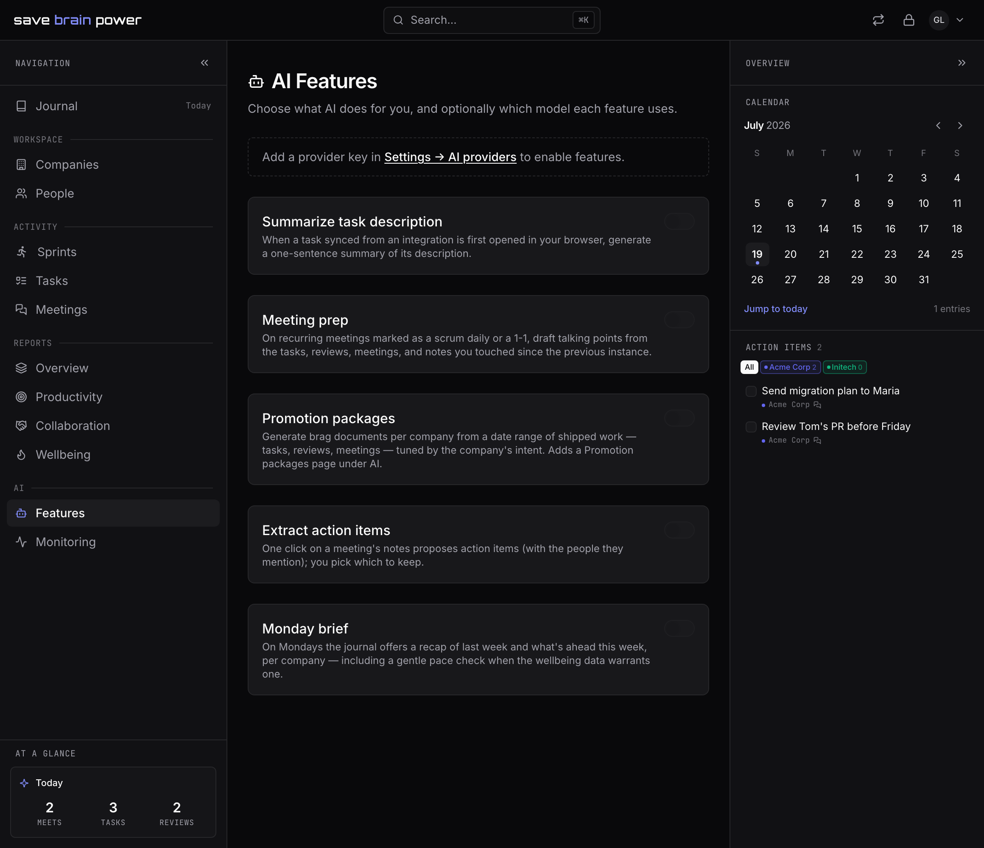Check off Send migration plan to Maria
Viewport: 984px width, 848px height.
(x=751, y=391)
